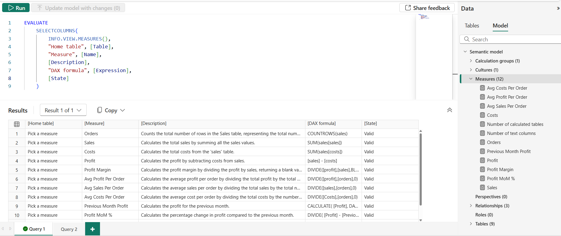Collapse the Results pane with double chevron
Image resolution: width=561 pixels, height=236 pixels.
[x=450, y=110]
